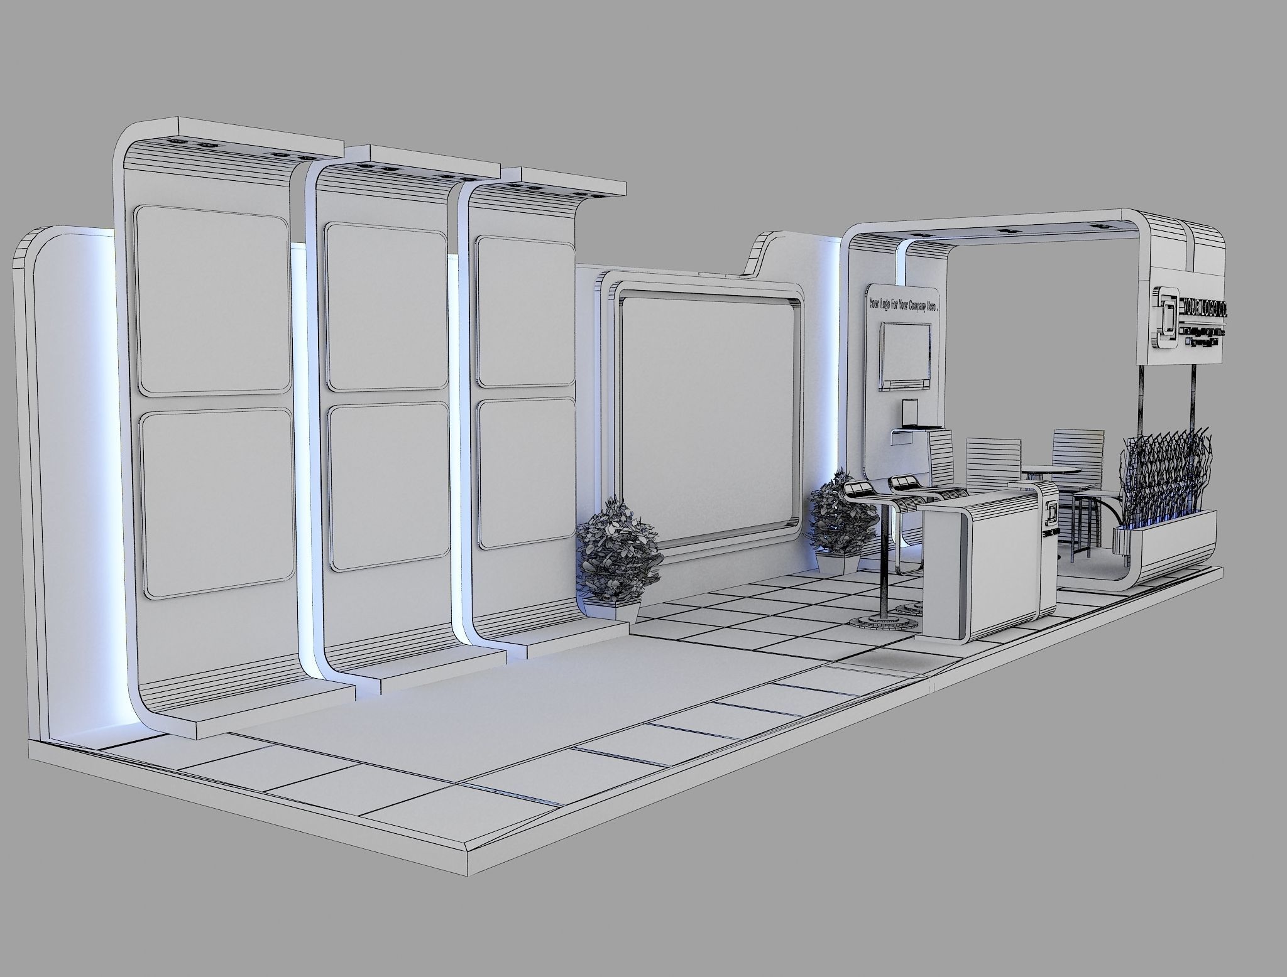
Task: Select the potted plant beside the three panels
Action: 618,558
